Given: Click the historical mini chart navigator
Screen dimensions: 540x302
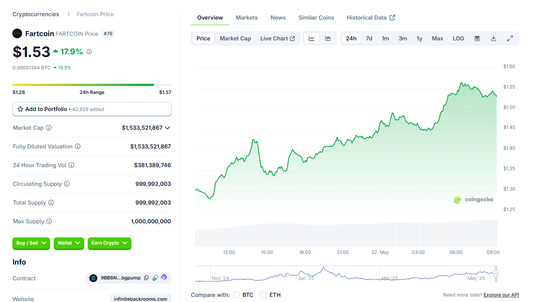Looking at the screenshot, I should click(346, 274).
